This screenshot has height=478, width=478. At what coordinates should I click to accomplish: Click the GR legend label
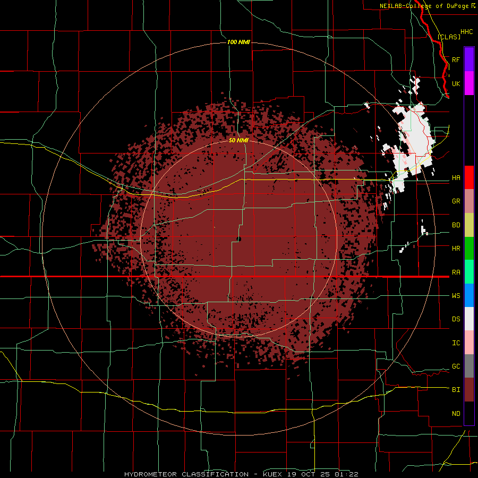coord(456,201)
